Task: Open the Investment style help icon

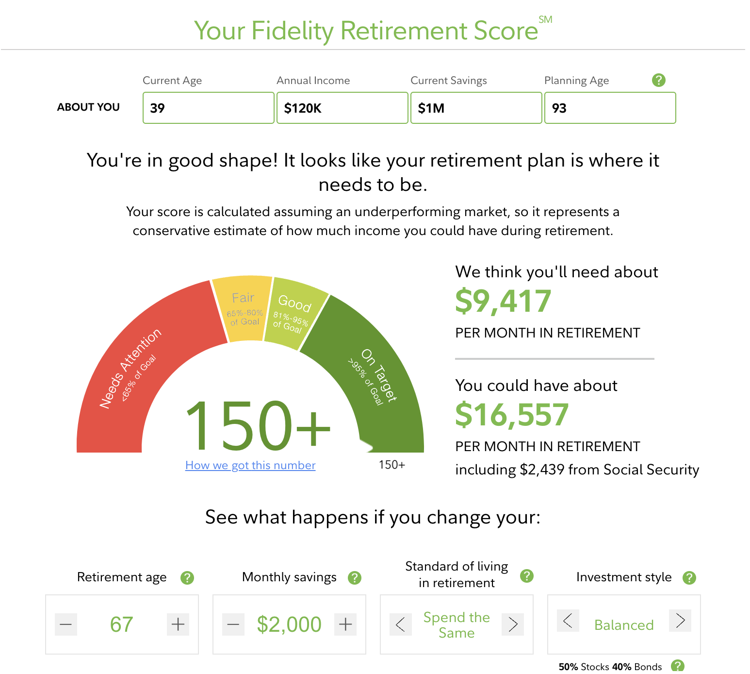Action: [x=688, y=577]
